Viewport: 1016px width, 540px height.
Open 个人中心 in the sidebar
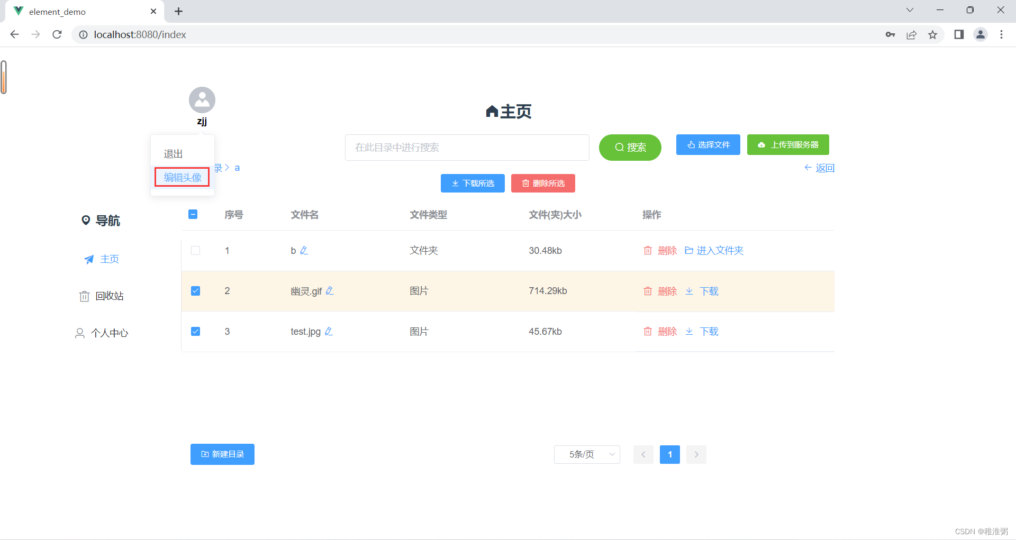click(110, 333)
